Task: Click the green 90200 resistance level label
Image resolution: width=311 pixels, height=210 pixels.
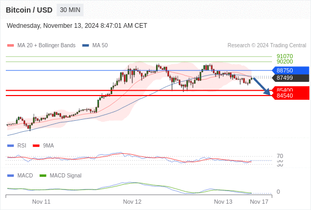Action: tap(285, 61)
